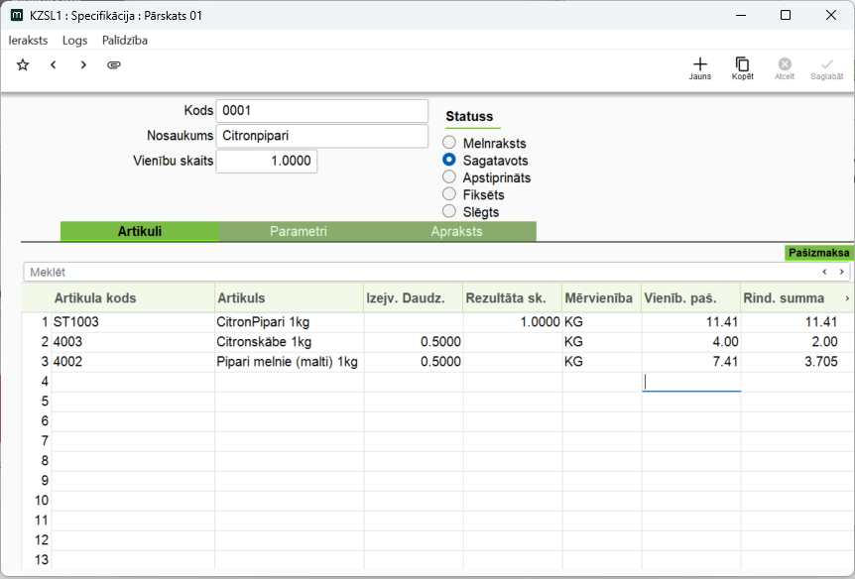Open the Palīdzība menu
The width and height of the screenshot is (855, 579).
click(x=125, y=41)
